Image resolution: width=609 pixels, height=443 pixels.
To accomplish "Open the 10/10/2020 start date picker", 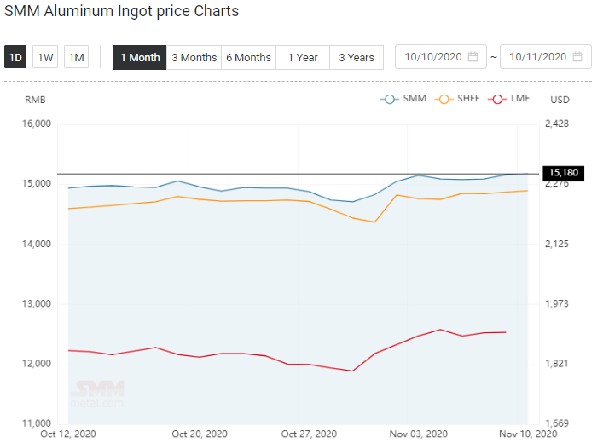I will click(441, 56).
